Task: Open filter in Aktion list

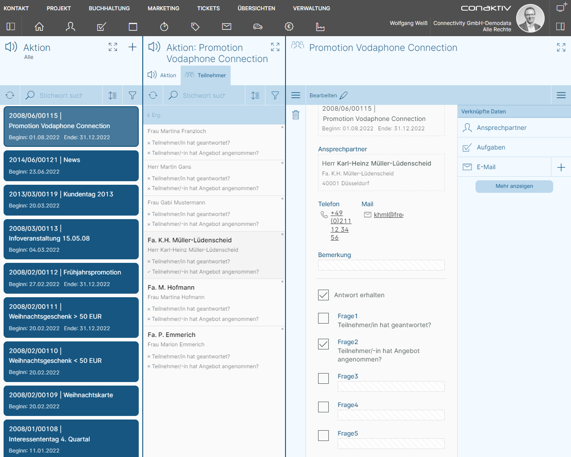Action: [x=132, y=95]
